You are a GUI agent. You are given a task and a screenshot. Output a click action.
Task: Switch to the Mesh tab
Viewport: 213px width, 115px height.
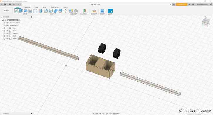click(x=44, y=7)
